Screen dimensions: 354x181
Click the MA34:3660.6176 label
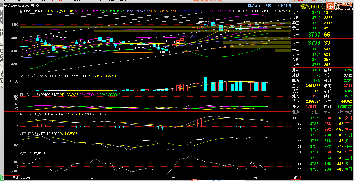[x=112, y=11]
